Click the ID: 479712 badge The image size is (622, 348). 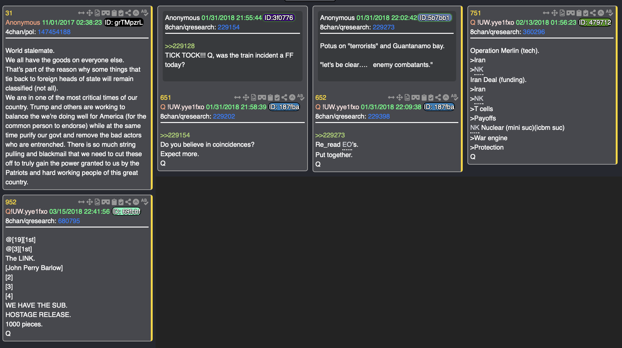[x=595, y=23]
